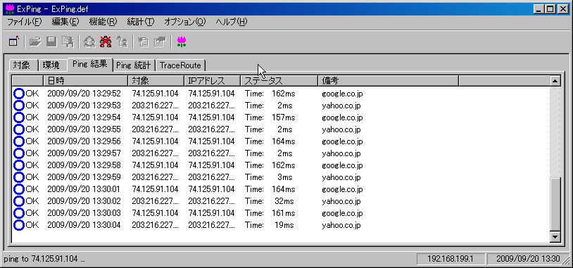Click the scrollbar up arrow

(555, 81)
